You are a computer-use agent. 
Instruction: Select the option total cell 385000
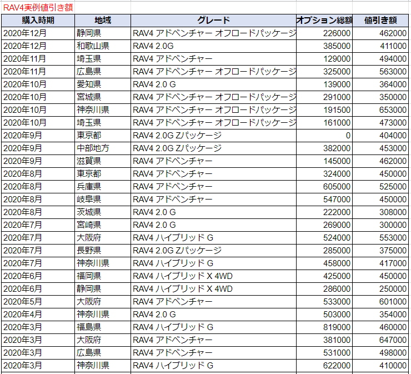324,46
